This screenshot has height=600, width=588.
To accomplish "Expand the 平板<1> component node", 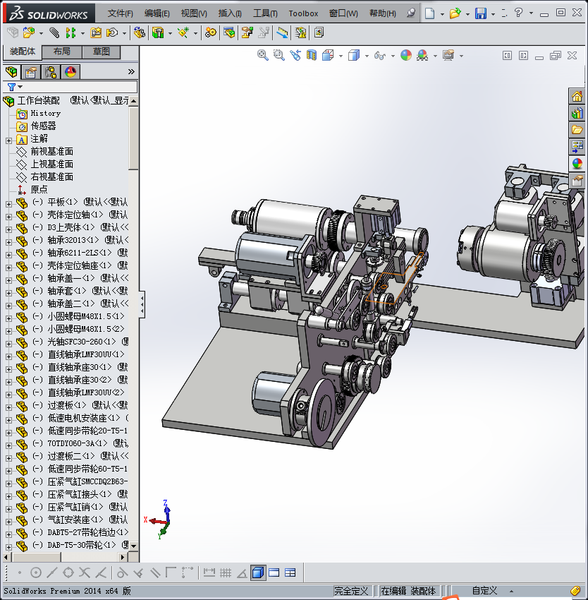I will (8, 203).
